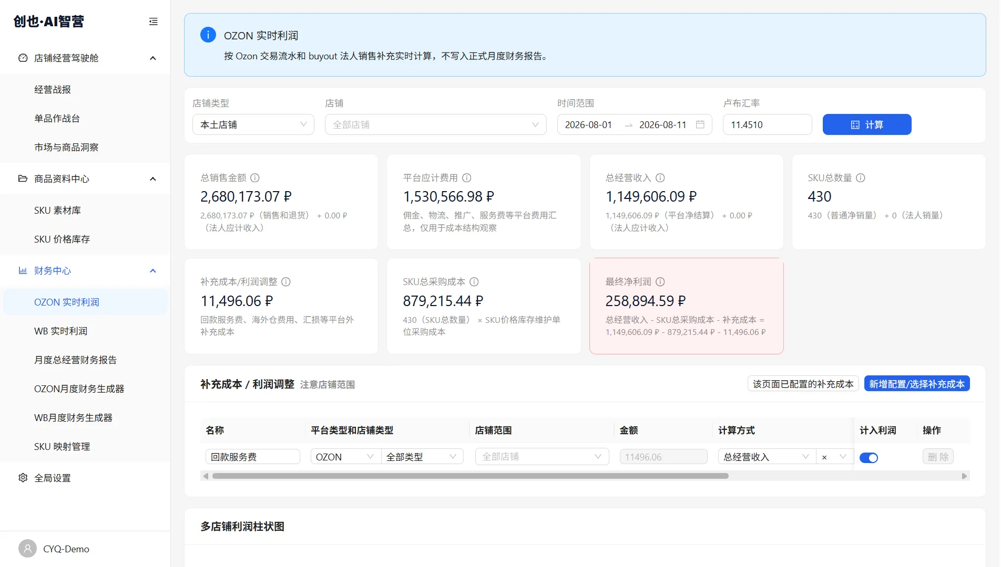Toggle the 计入利润 switch for 回款服务费
Viewport: 1001px width, 567px height.
pyautogui.click(x=869, y=458)
